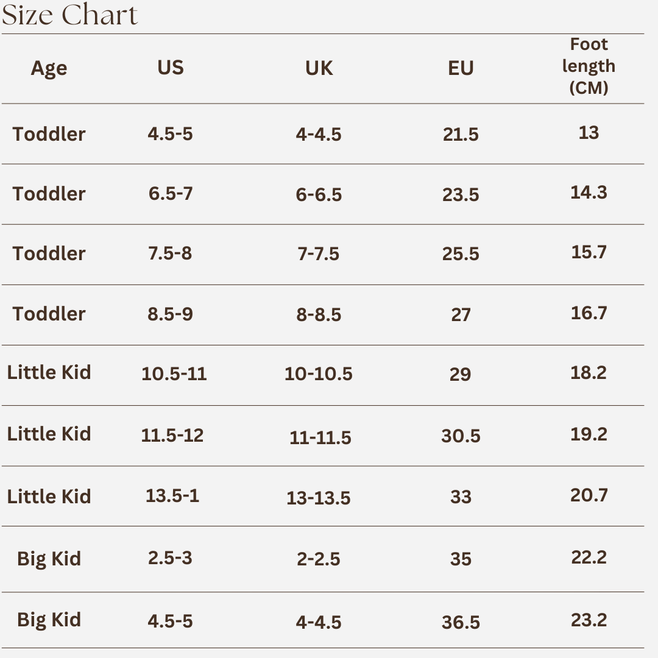Click the US 13.5-1 cell
658x658 pixels.
[172, 496]
